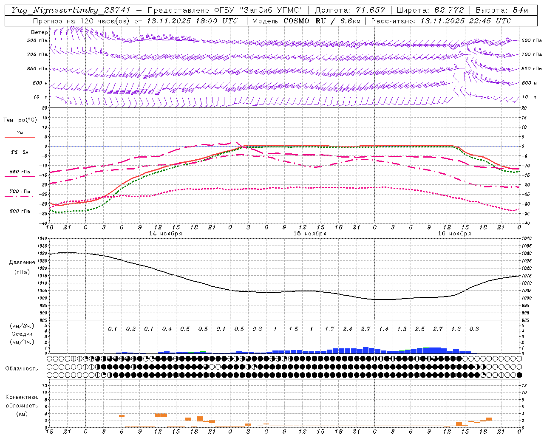Click the 0.4 precipitation value
Image resolution: width=544 pixels, height=435 pixels.
click(167, 329)
